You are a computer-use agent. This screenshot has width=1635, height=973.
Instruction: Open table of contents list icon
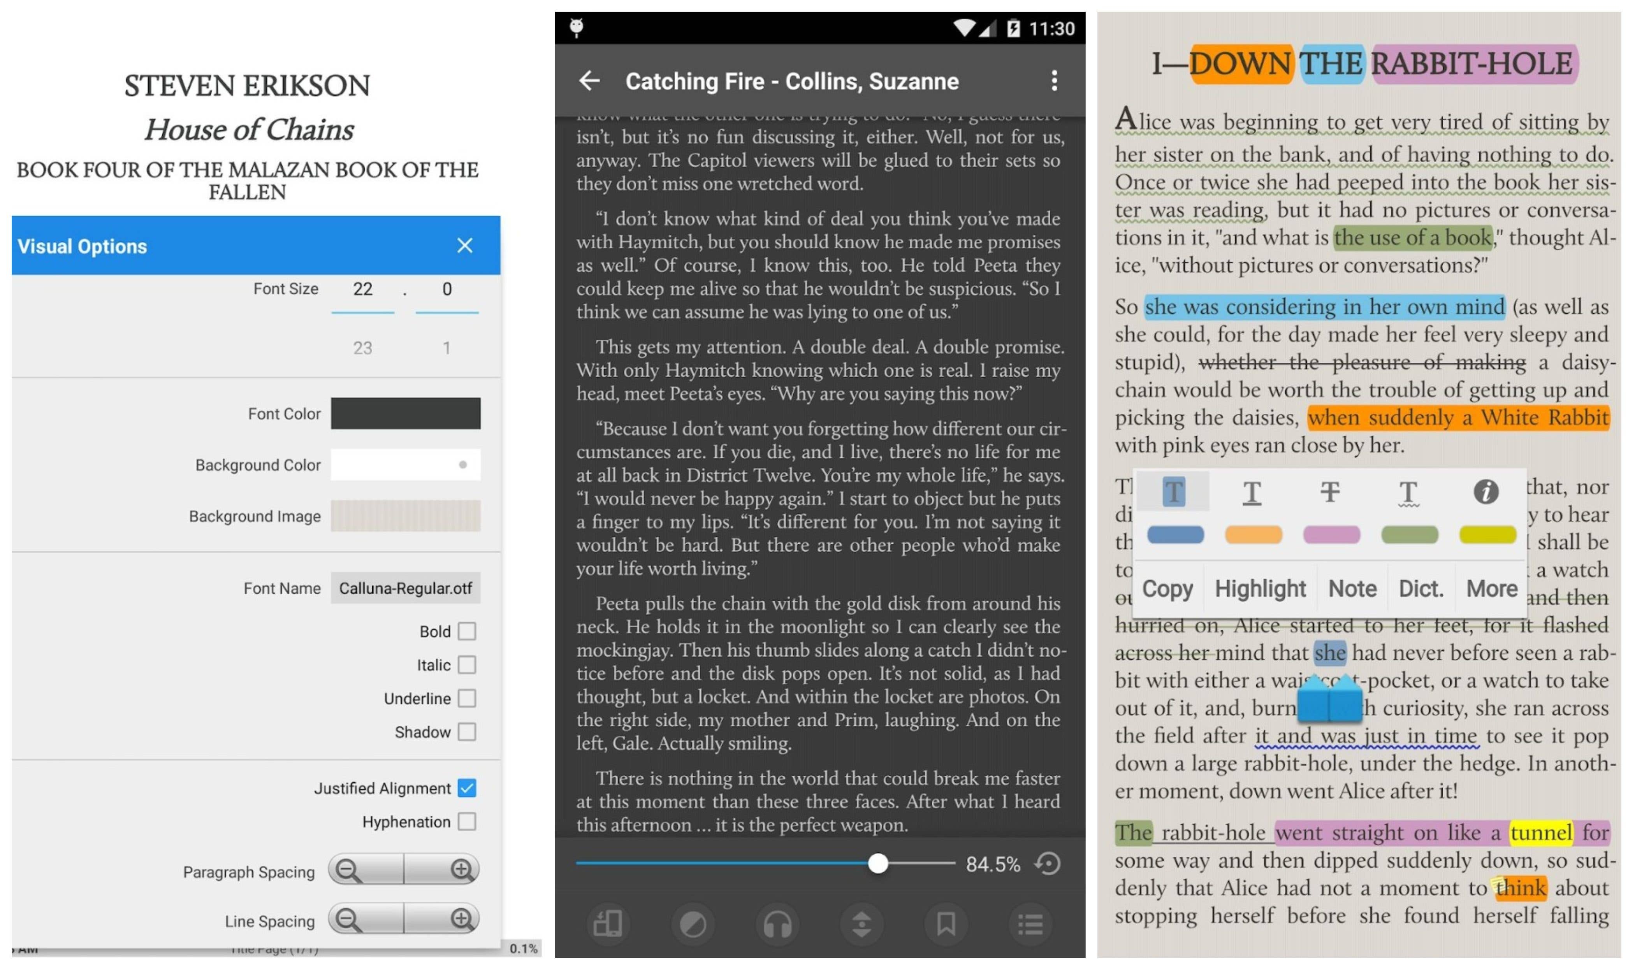coord(1030,924)
